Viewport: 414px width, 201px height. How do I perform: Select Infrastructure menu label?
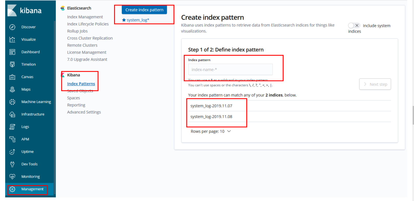tap(33, 114)
